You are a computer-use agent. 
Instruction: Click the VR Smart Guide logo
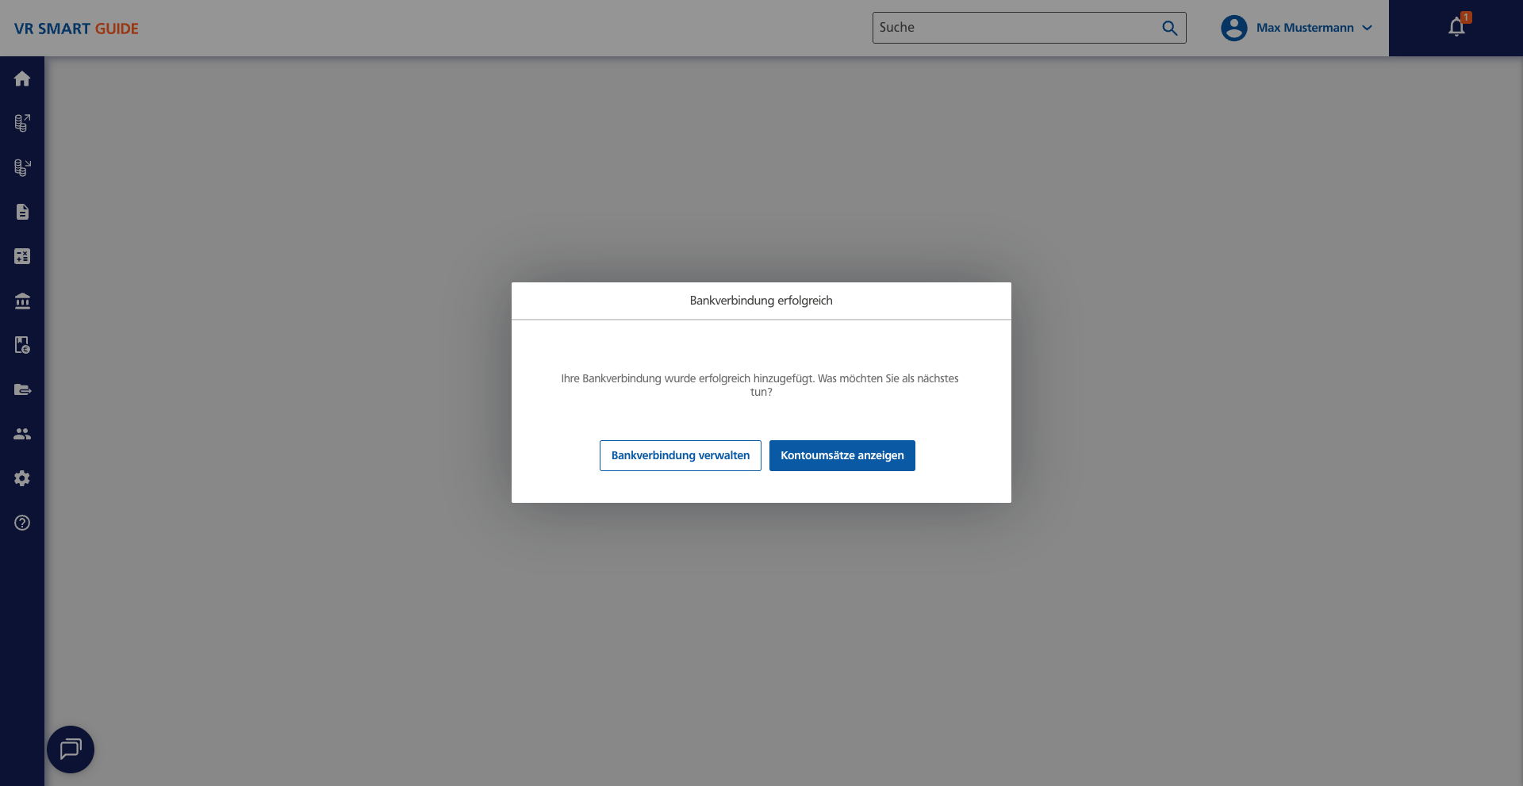[x=76, y=29]
